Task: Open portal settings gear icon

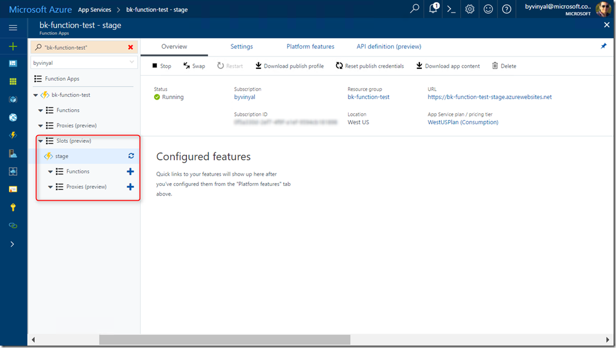Action: click(470, 9)
